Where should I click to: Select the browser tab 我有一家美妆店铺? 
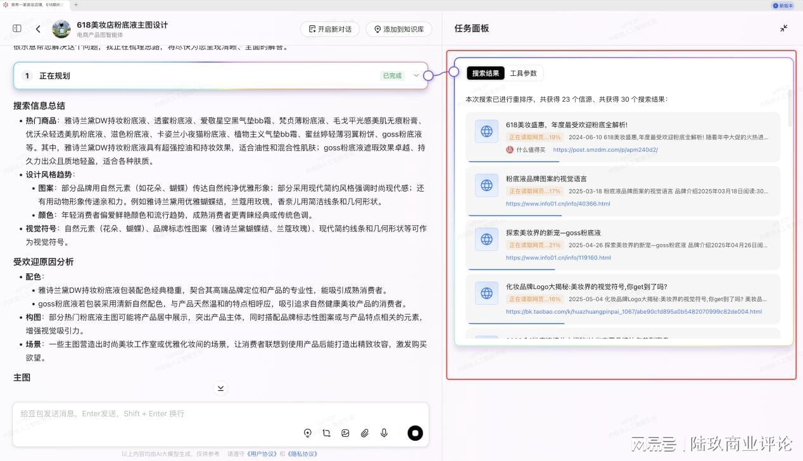click(35, 4)
